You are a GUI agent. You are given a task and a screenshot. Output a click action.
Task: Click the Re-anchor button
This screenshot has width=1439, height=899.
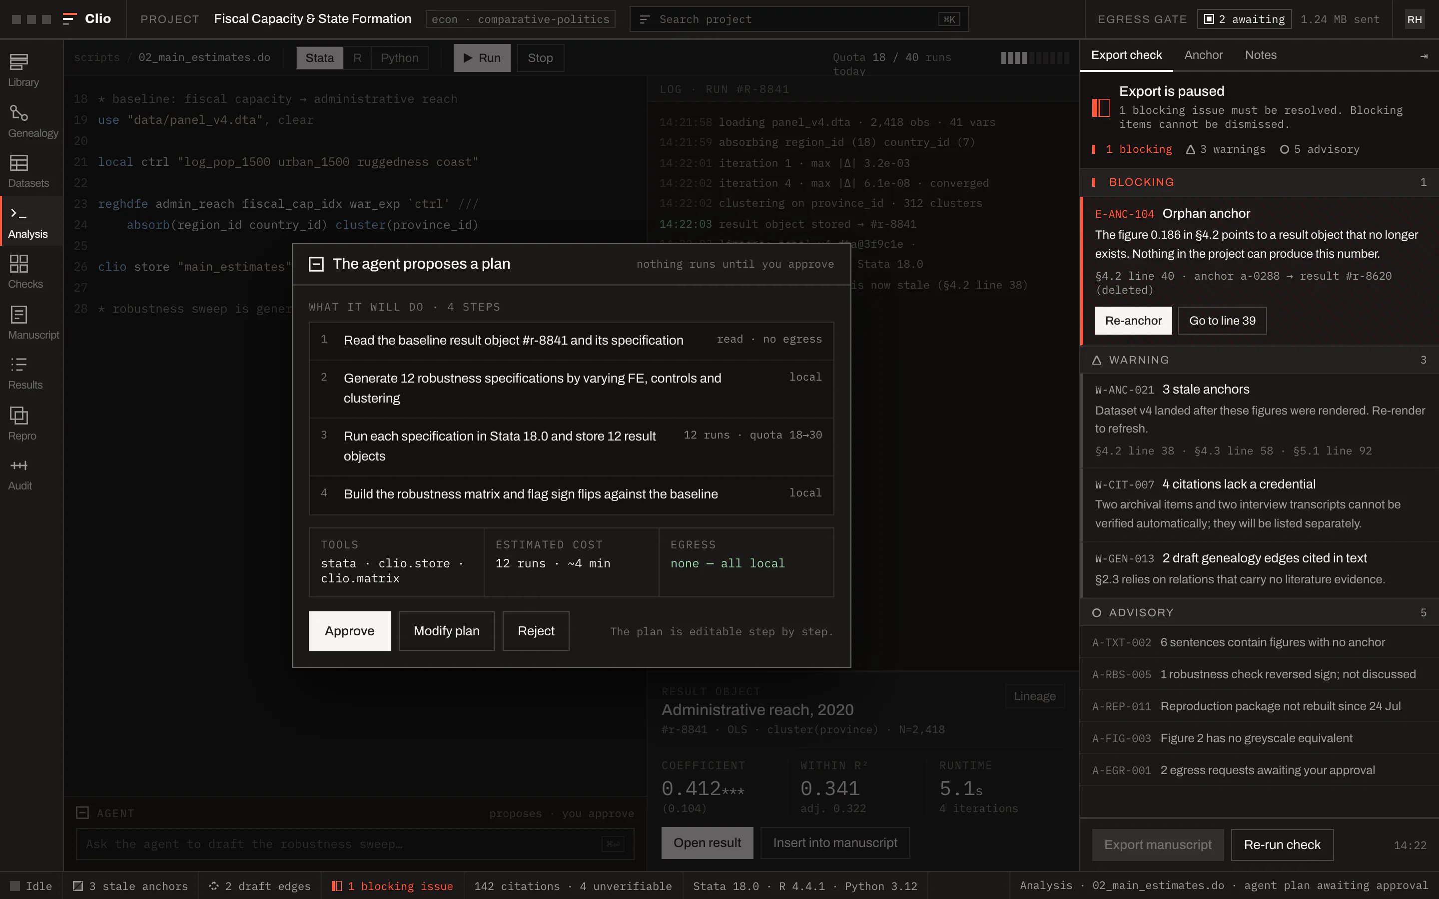[x=1133, y=321]
